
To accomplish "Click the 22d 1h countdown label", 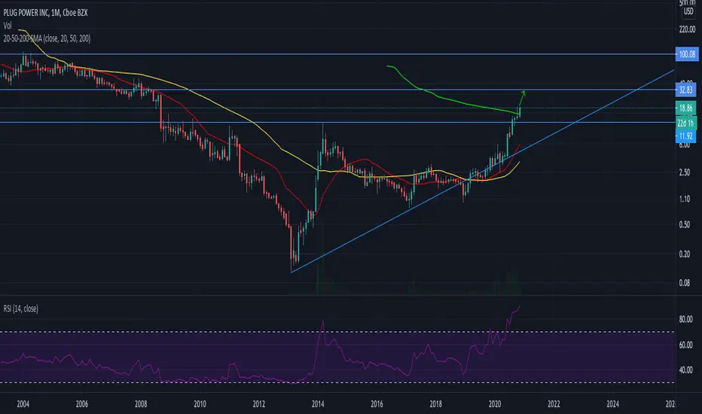I will coord(685,123).
